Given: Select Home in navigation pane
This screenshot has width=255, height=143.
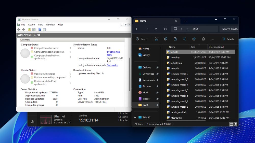Looking at the screenshot, I should [146, 49].
